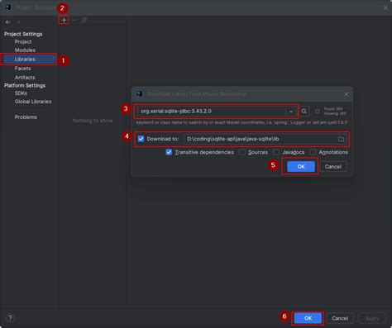Image resolution: width=392 pixels, height=328 pixels.
Task: Click the search magnifier icon in Maven dialog
Action: point(304,112)
